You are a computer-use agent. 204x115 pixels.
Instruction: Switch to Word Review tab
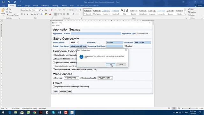coord(64,6)
